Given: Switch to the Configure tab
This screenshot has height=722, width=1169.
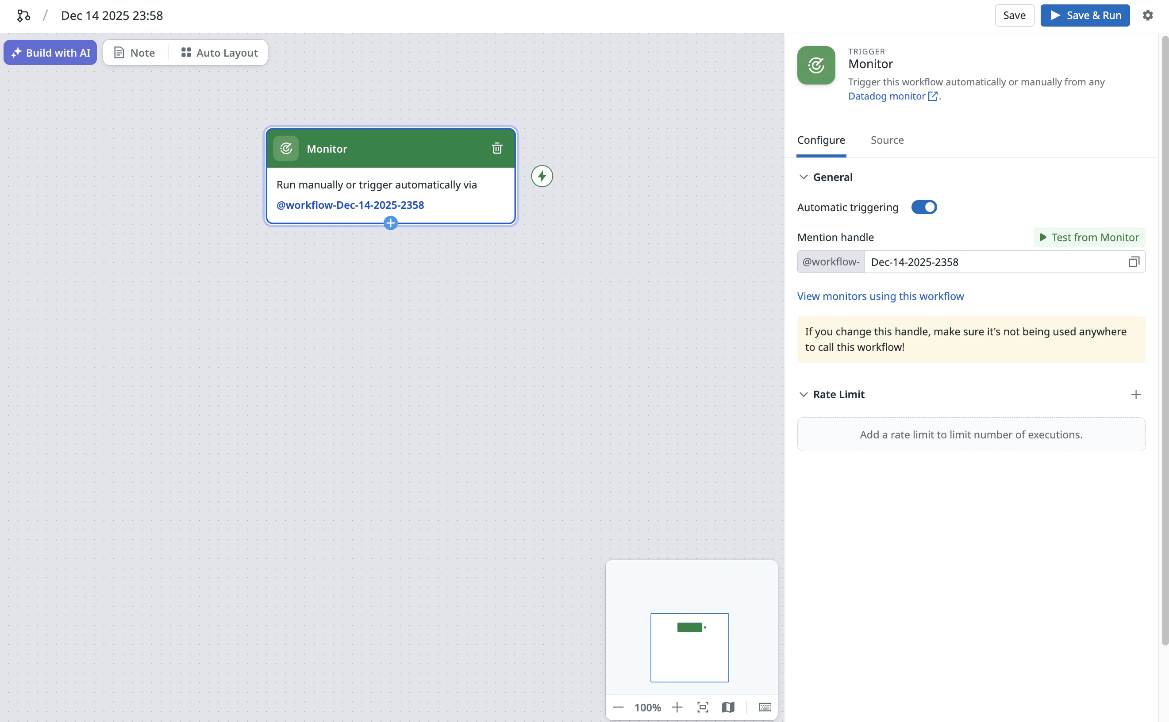Looking at the screenshot, I should pyautogui.click(x=821, y=140).
